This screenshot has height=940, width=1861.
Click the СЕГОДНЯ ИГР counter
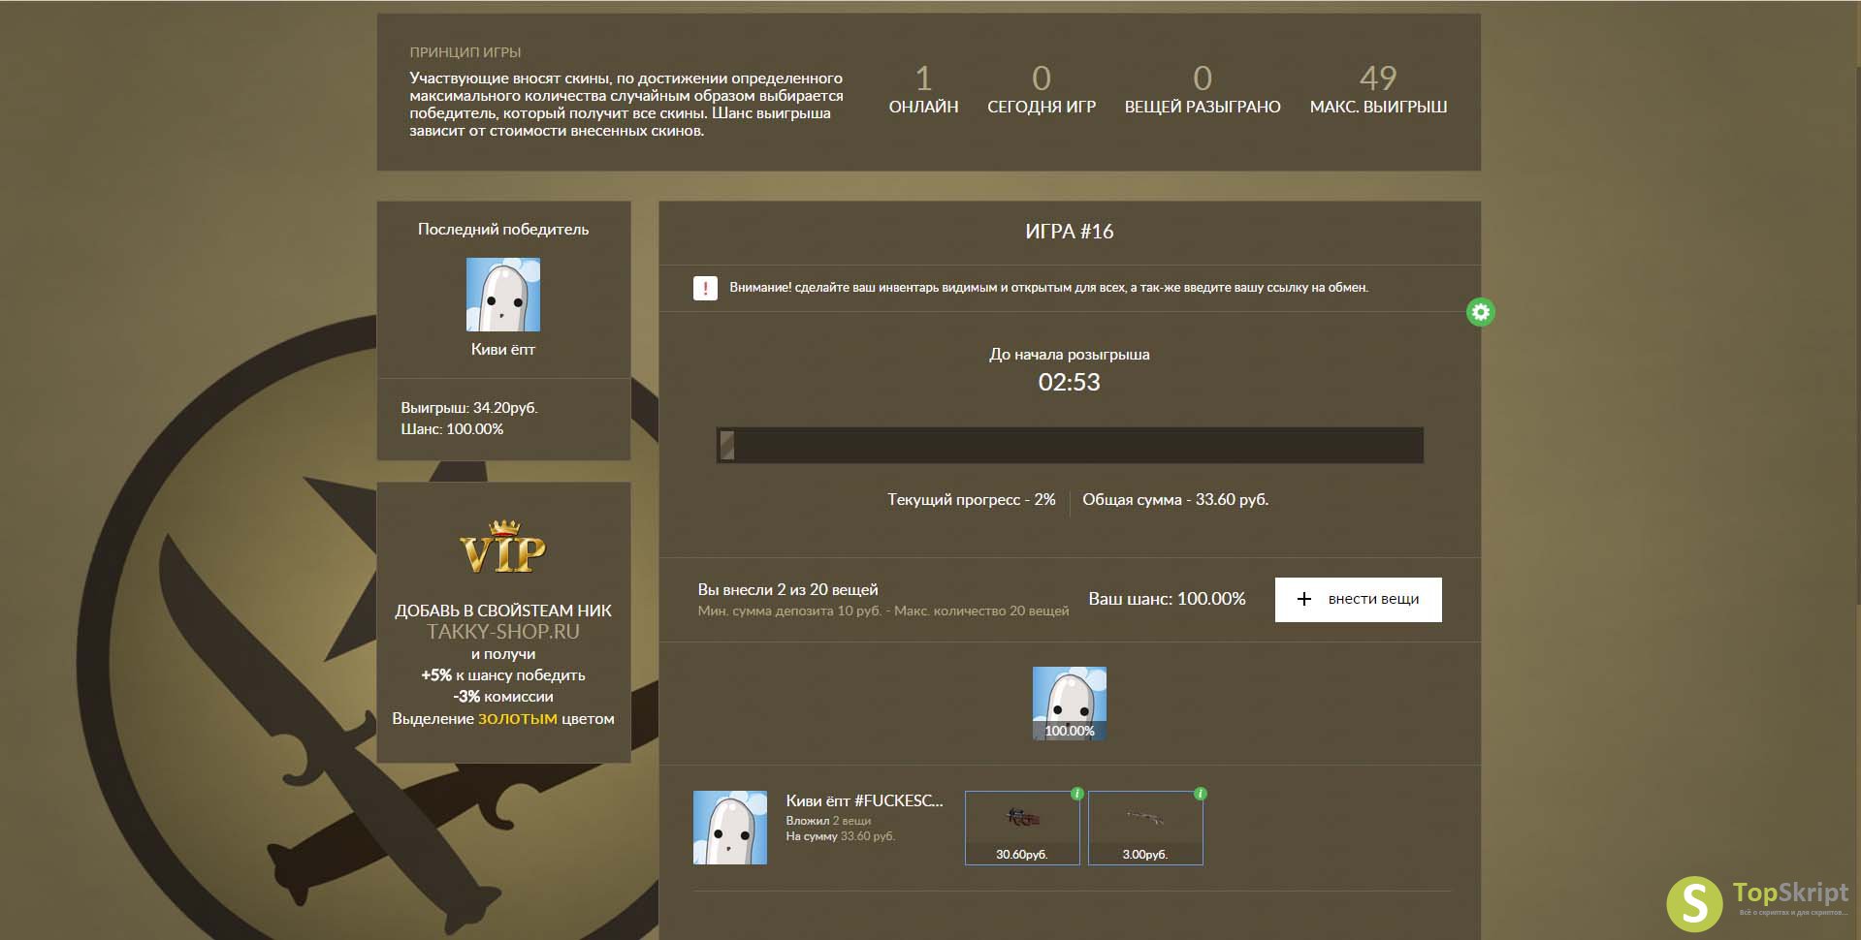[1042, 90]
